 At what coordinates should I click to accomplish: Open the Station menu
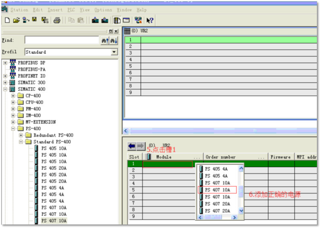pyautogui.click(x=19, y=10)
